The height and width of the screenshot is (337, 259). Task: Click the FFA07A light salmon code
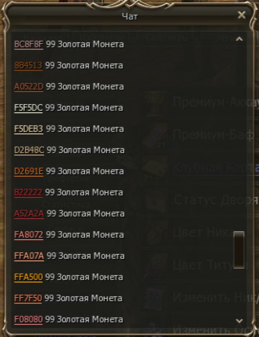pyautogui.click(x=29, y=256)
